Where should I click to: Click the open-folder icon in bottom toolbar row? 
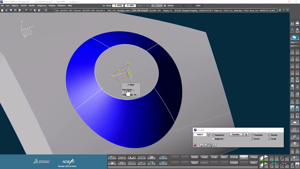pyautogui.click(x=112, y=163)
